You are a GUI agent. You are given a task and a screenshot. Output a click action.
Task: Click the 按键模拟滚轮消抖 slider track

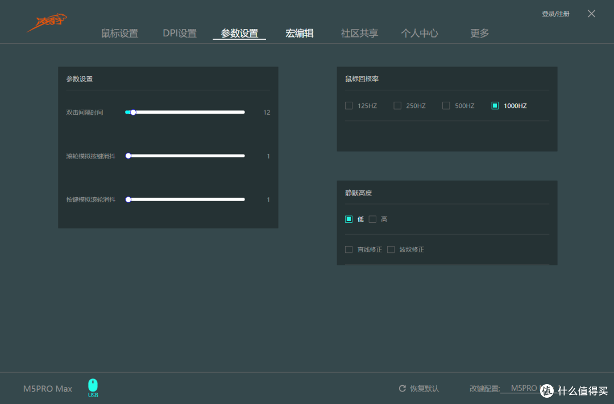point(185,199)
